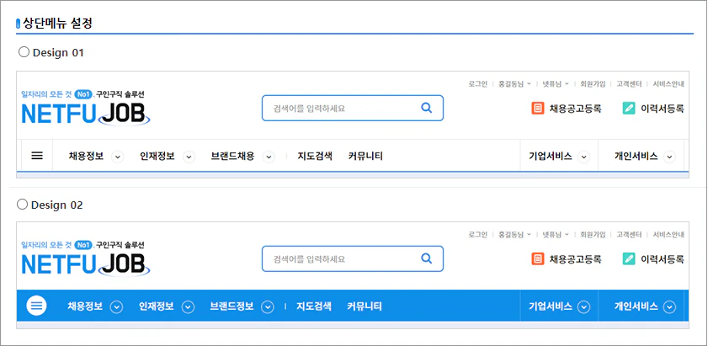Open 홍길동님 arrow in Design 02 top links

click(x=529, y=235)
